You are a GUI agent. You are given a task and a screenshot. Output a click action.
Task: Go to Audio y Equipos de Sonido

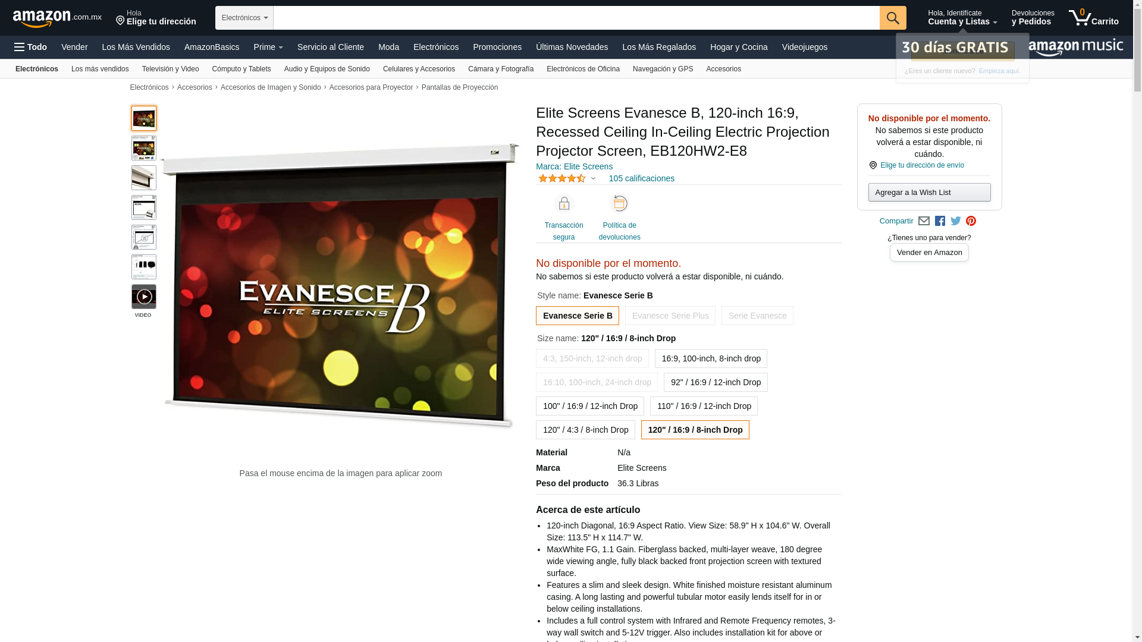coord(327,69)
